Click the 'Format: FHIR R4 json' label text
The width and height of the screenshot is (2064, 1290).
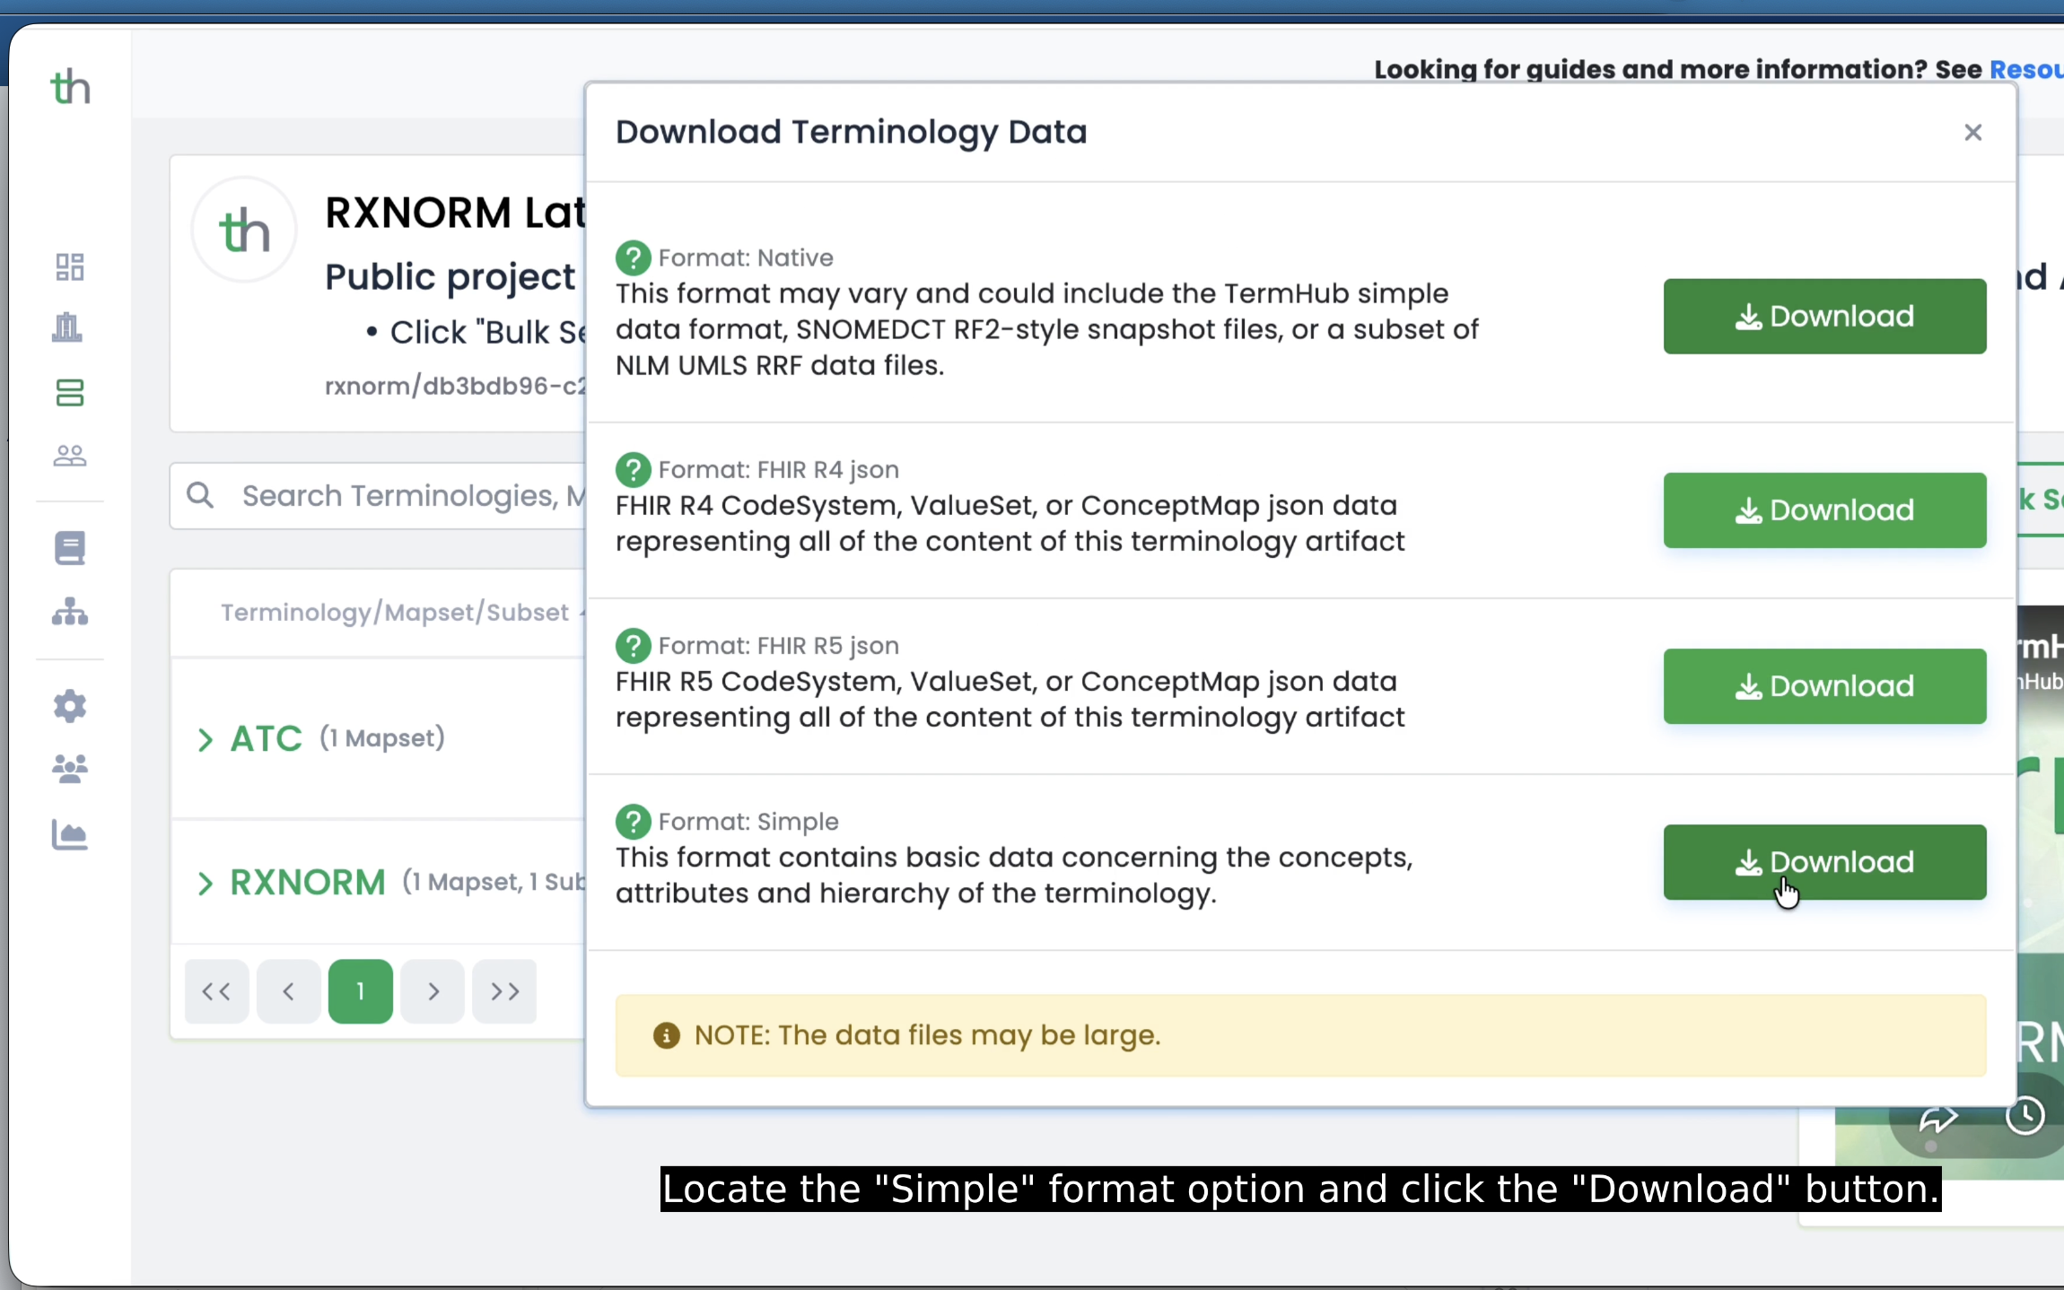coord(779,470)
